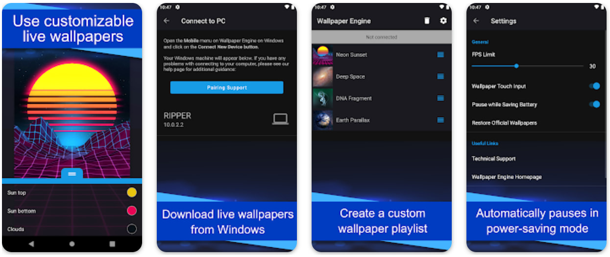Viewport: 610px width, 257px height.
Task: Tap the blue panel handle above Sun top
Action: pyautogui.click(x=72, y=174)
